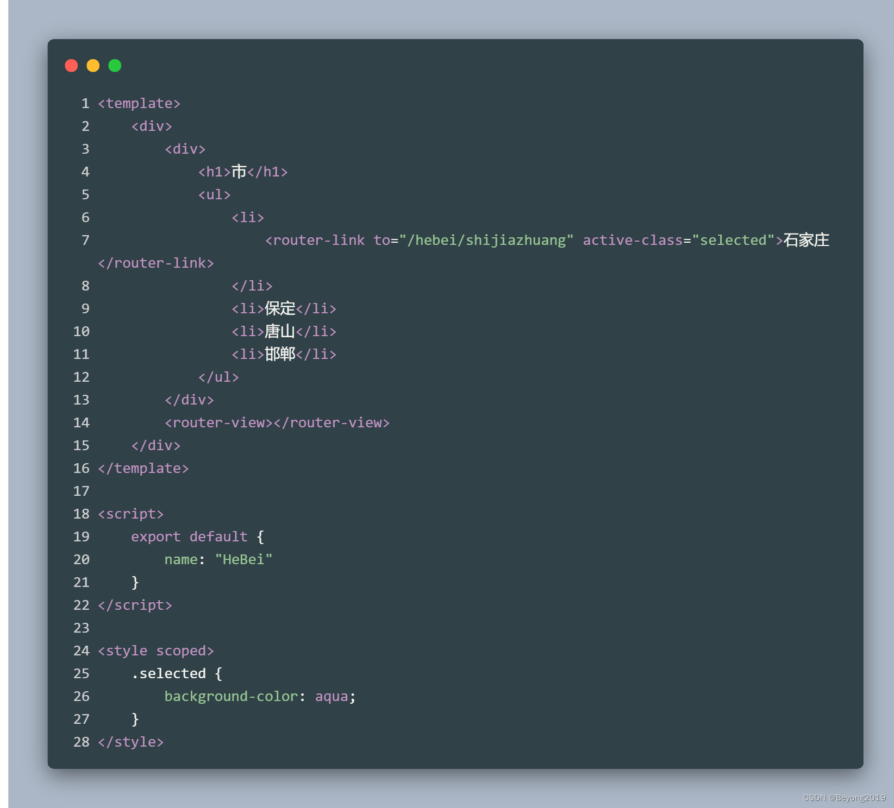
Task: Click the 保定 list item line
Action: pos(284,308)
